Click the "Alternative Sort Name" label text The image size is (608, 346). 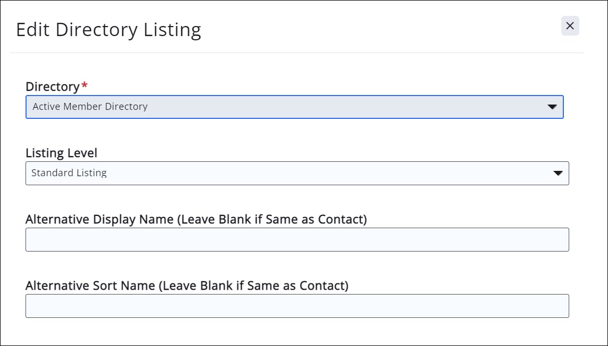tap(91, 286)
